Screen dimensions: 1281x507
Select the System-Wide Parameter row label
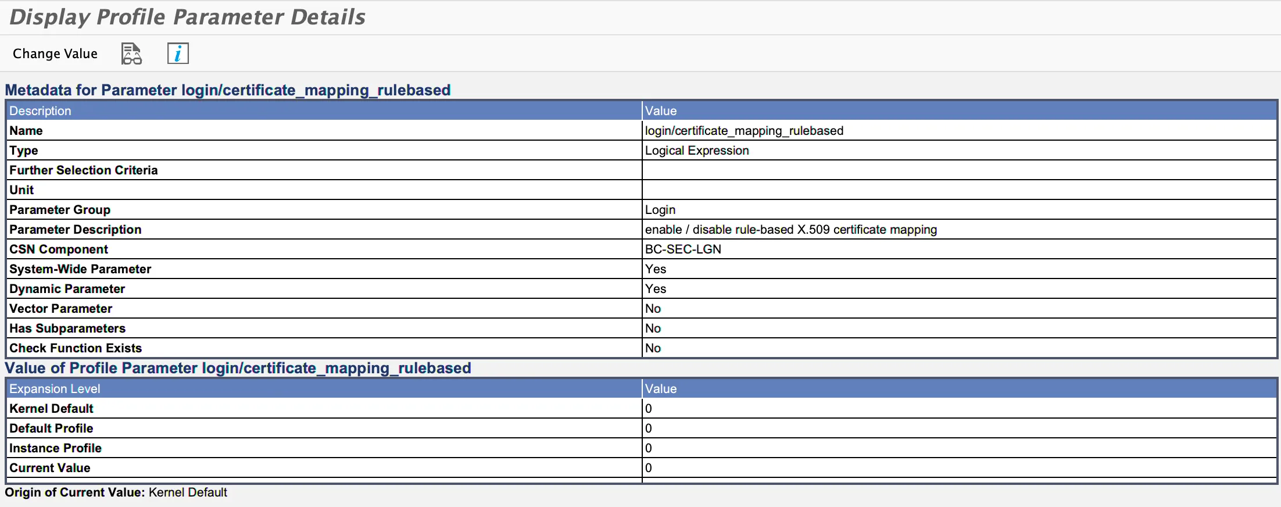pos(80,269)
